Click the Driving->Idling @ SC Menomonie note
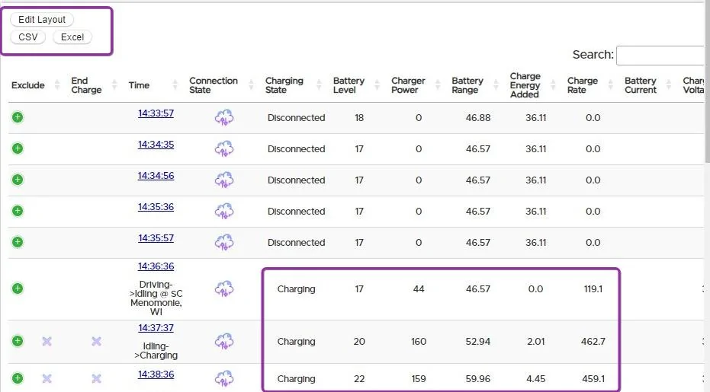The height and width of the screenshot is (392, 710). pyautogui.click(x=156, y=298)
